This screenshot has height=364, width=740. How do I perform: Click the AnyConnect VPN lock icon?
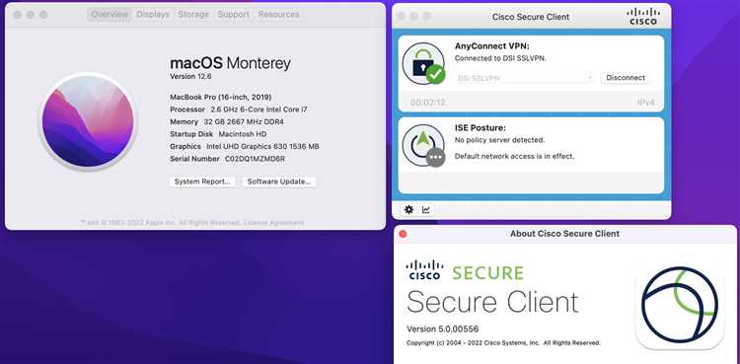423,63
